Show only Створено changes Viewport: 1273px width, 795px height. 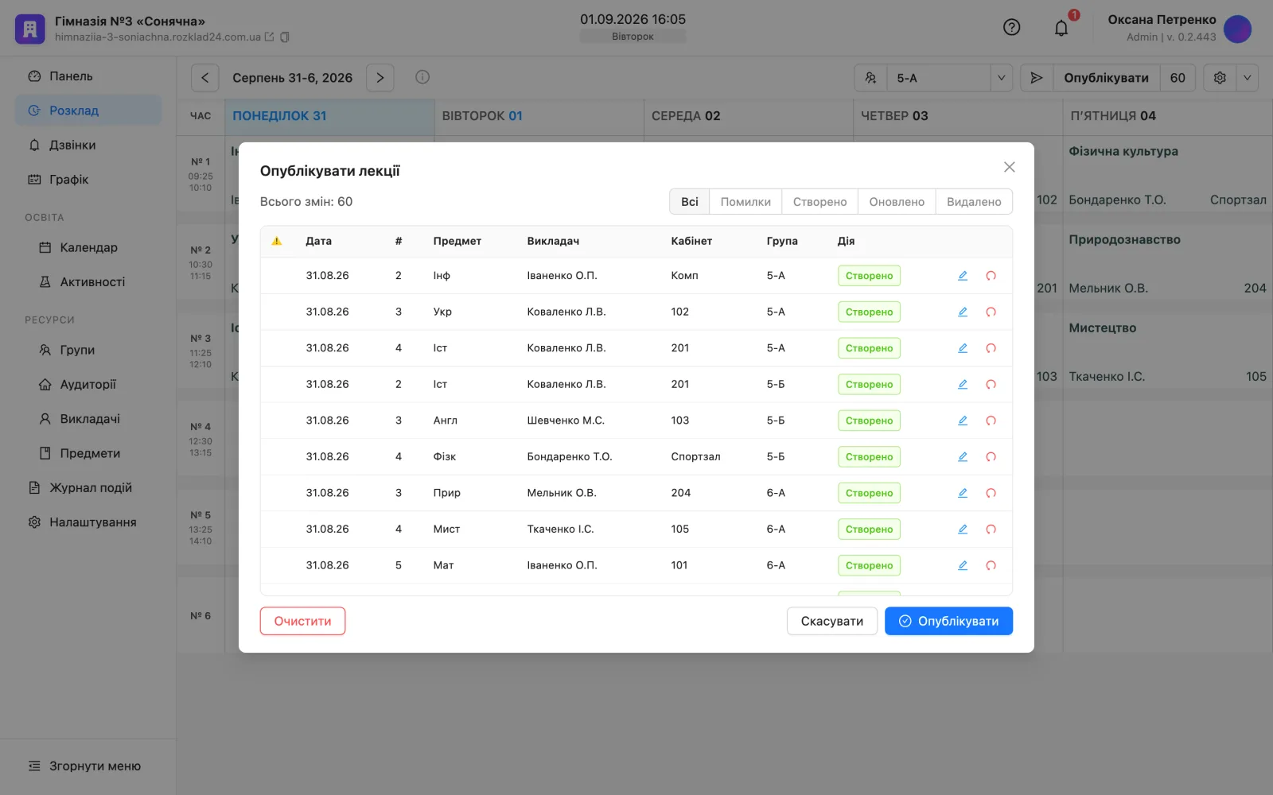pos(819,202)
